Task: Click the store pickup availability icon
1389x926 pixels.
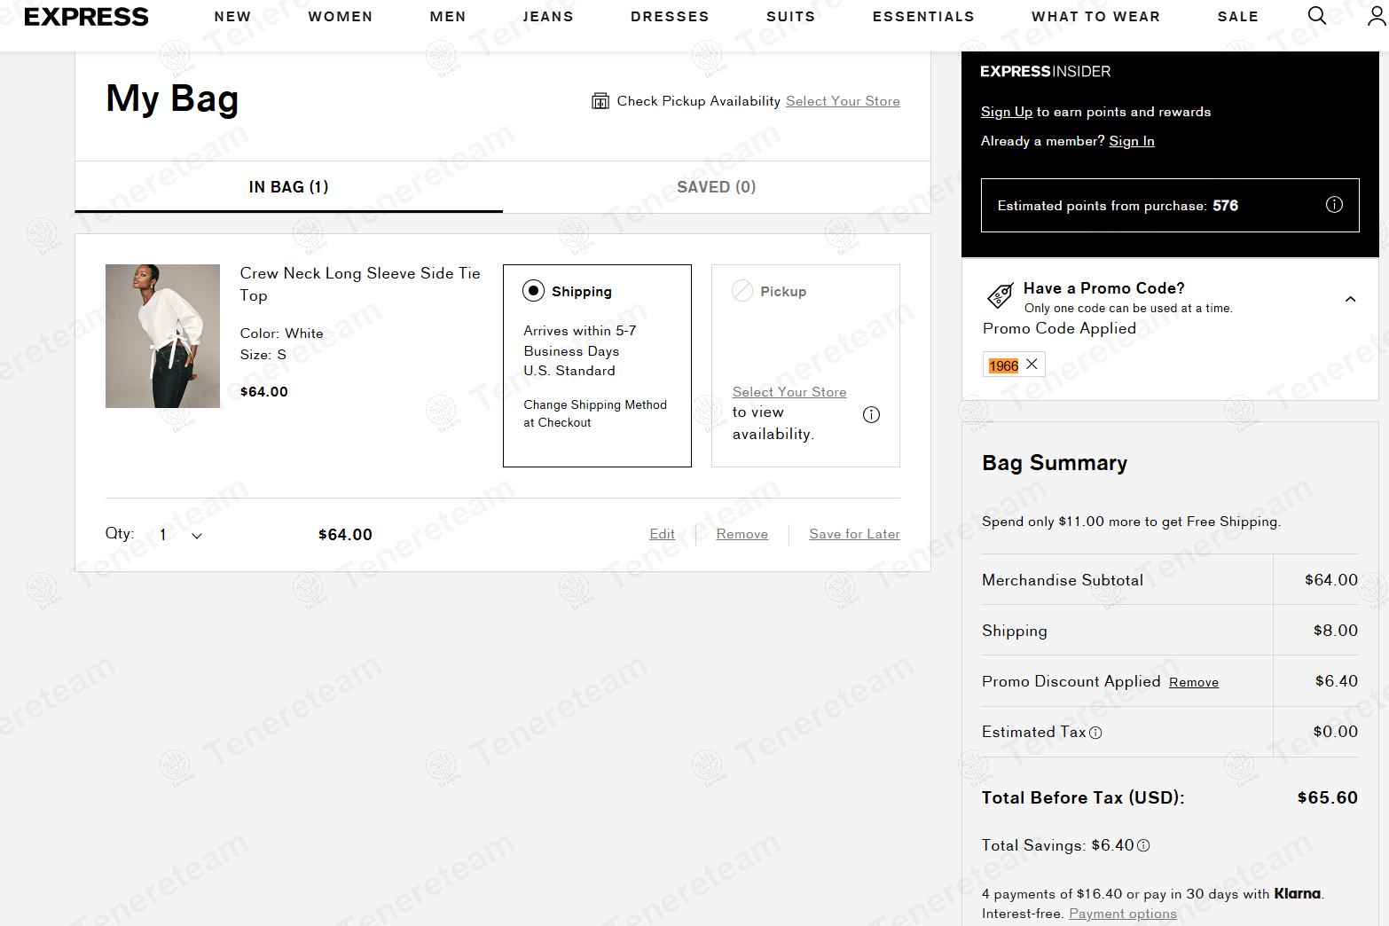Action: pyautogui.click(x=600, y=101)
